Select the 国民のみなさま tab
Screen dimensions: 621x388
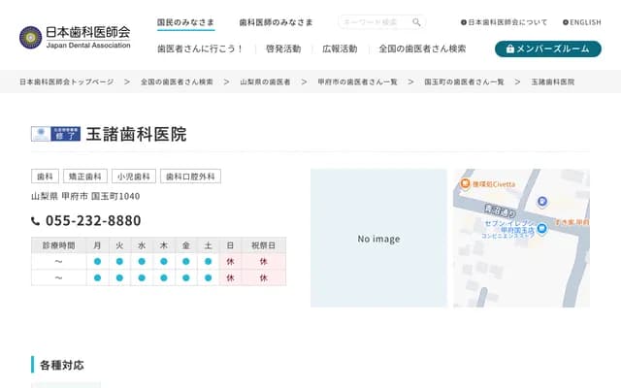(187, 22)
